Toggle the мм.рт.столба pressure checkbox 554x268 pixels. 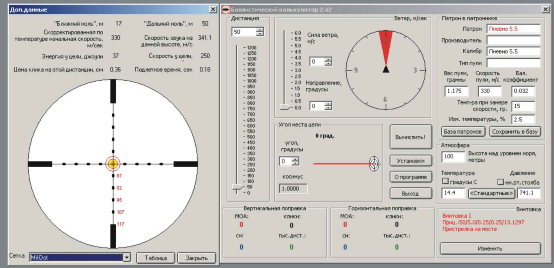501,182
